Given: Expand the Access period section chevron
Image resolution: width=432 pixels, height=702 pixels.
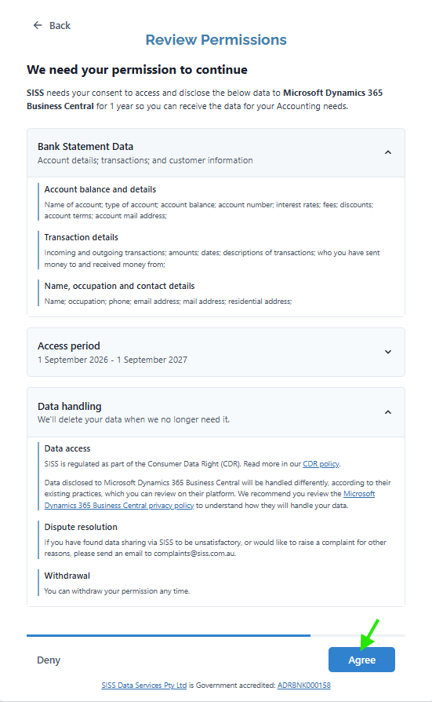Looking at the screenshot, I should (x=388, y=353).
